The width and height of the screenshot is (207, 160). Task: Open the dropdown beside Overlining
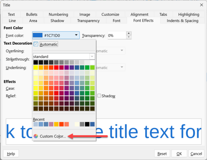(122, 51)
